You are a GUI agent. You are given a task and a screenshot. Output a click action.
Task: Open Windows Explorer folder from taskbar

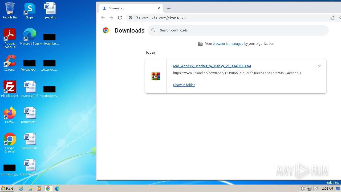click(x=30, y=189)
